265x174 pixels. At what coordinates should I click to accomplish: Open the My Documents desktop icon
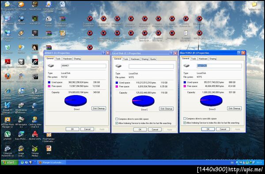[7, 5]
